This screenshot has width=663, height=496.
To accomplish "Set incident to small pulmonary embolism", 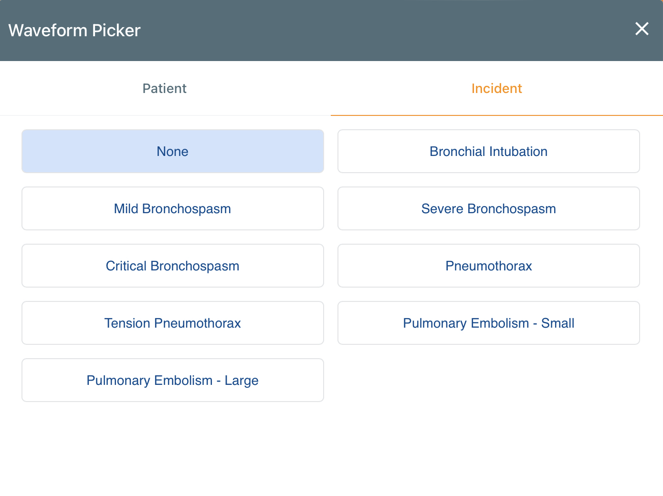I will point(488,323).
